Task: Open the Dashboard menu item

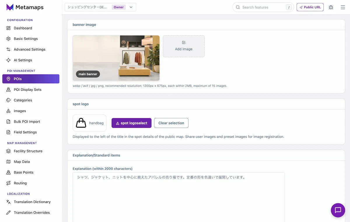Action: pyautogui.click(x=31, y=28)
